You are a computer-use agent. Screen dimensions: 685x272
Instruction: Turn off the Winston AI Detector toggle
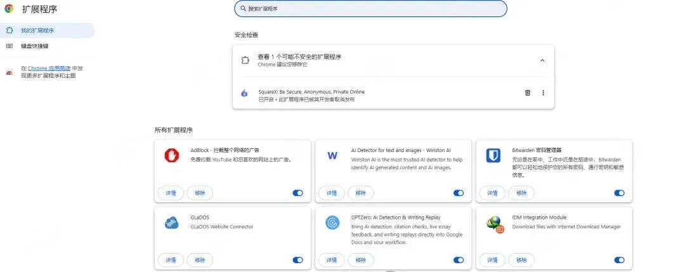[x=459, y=193]
